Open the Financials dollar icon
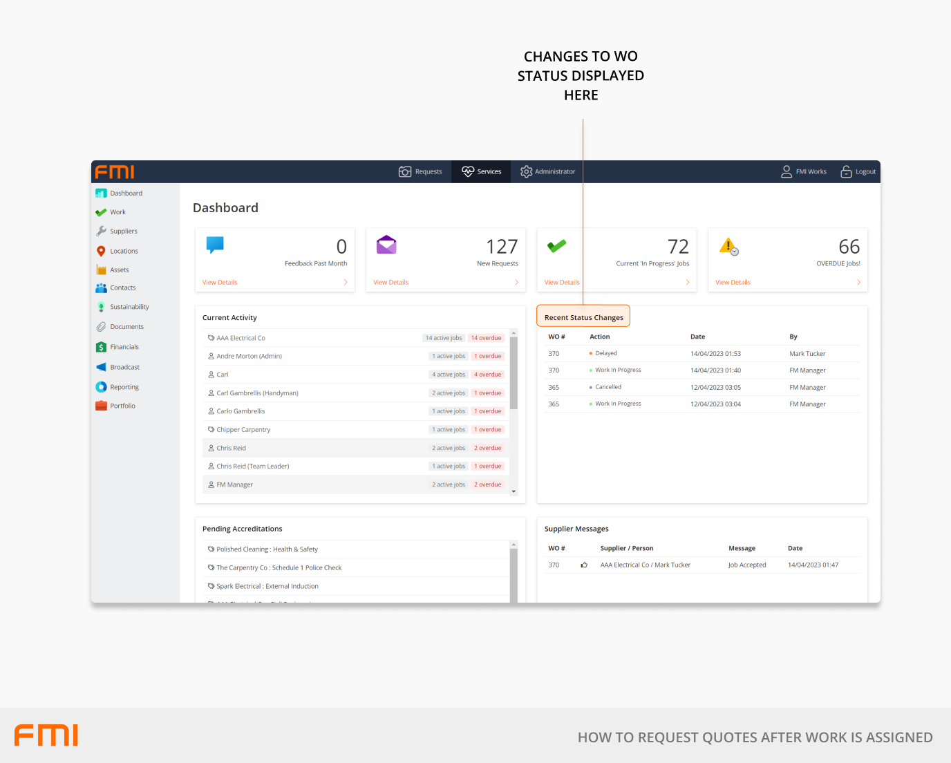The width and height of the screenshot is (951, 763). pyautogui.click(x=101, y=347)
